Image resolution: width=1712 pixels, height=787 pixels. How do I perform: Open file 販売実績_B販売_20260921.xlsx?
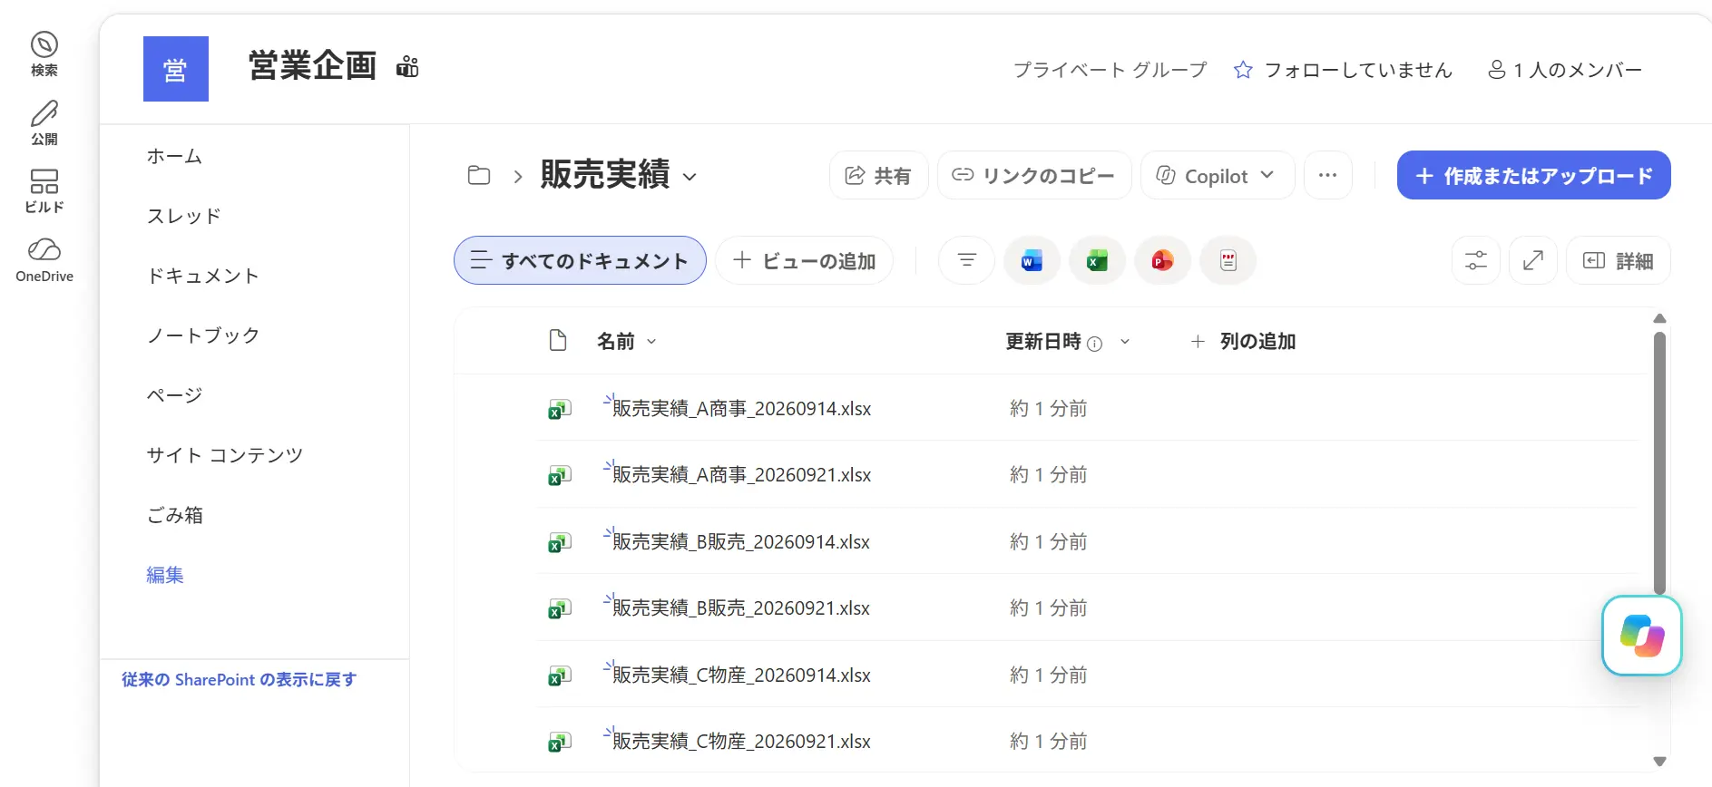[x=740, y=608]
